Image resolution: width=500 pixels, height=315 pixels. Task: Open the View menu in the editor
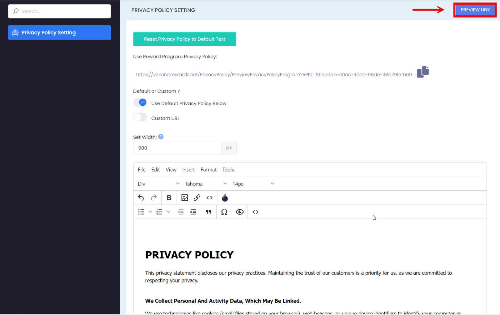[x=171, y=170]
